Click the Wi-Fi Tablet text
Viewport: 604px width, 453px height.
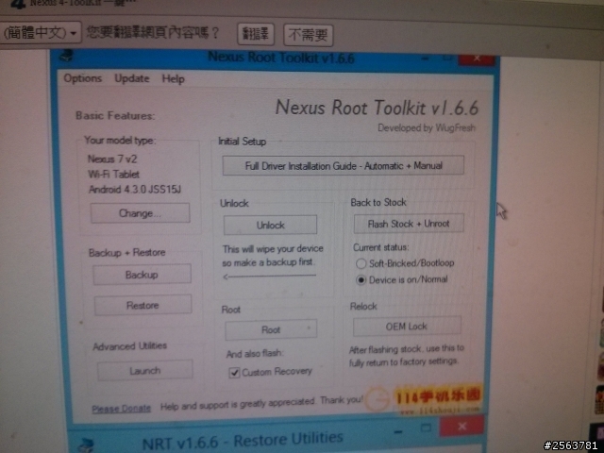[x=113, y=174]
